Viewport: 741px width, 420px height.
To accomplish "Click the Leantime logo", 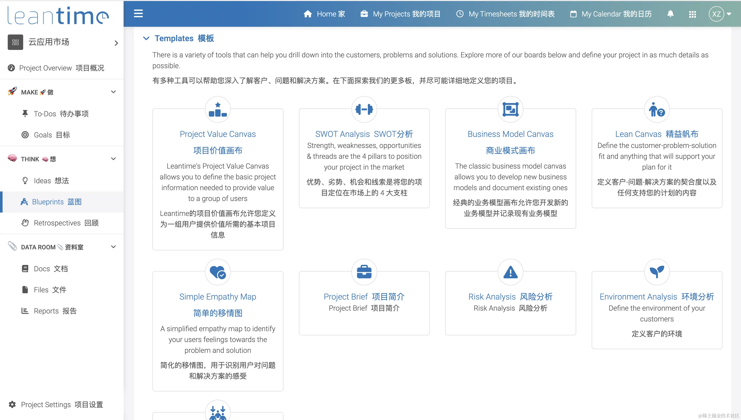I will click(58, 16).
